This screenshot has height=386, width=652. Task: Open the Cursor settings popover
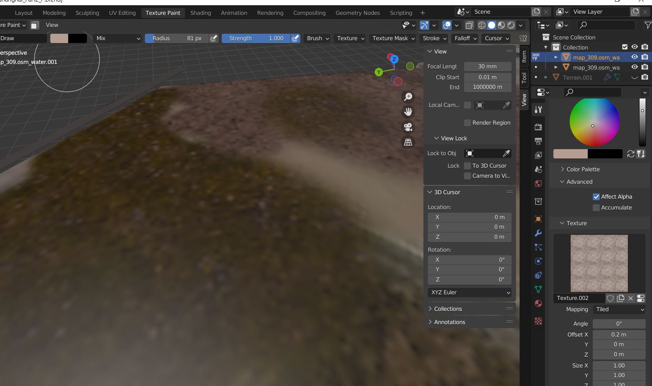[x=496, y=38]
